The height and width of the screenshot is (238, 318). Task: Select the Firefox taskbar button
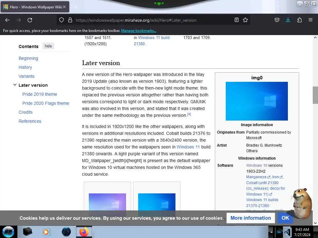tap(84, 232)
